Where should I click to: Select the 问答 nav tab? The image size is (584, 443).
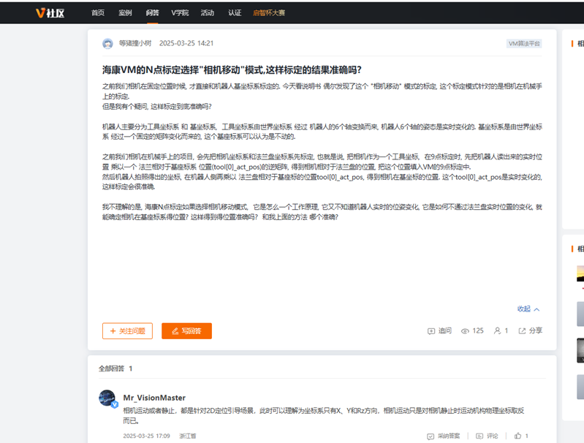(152, 12)
